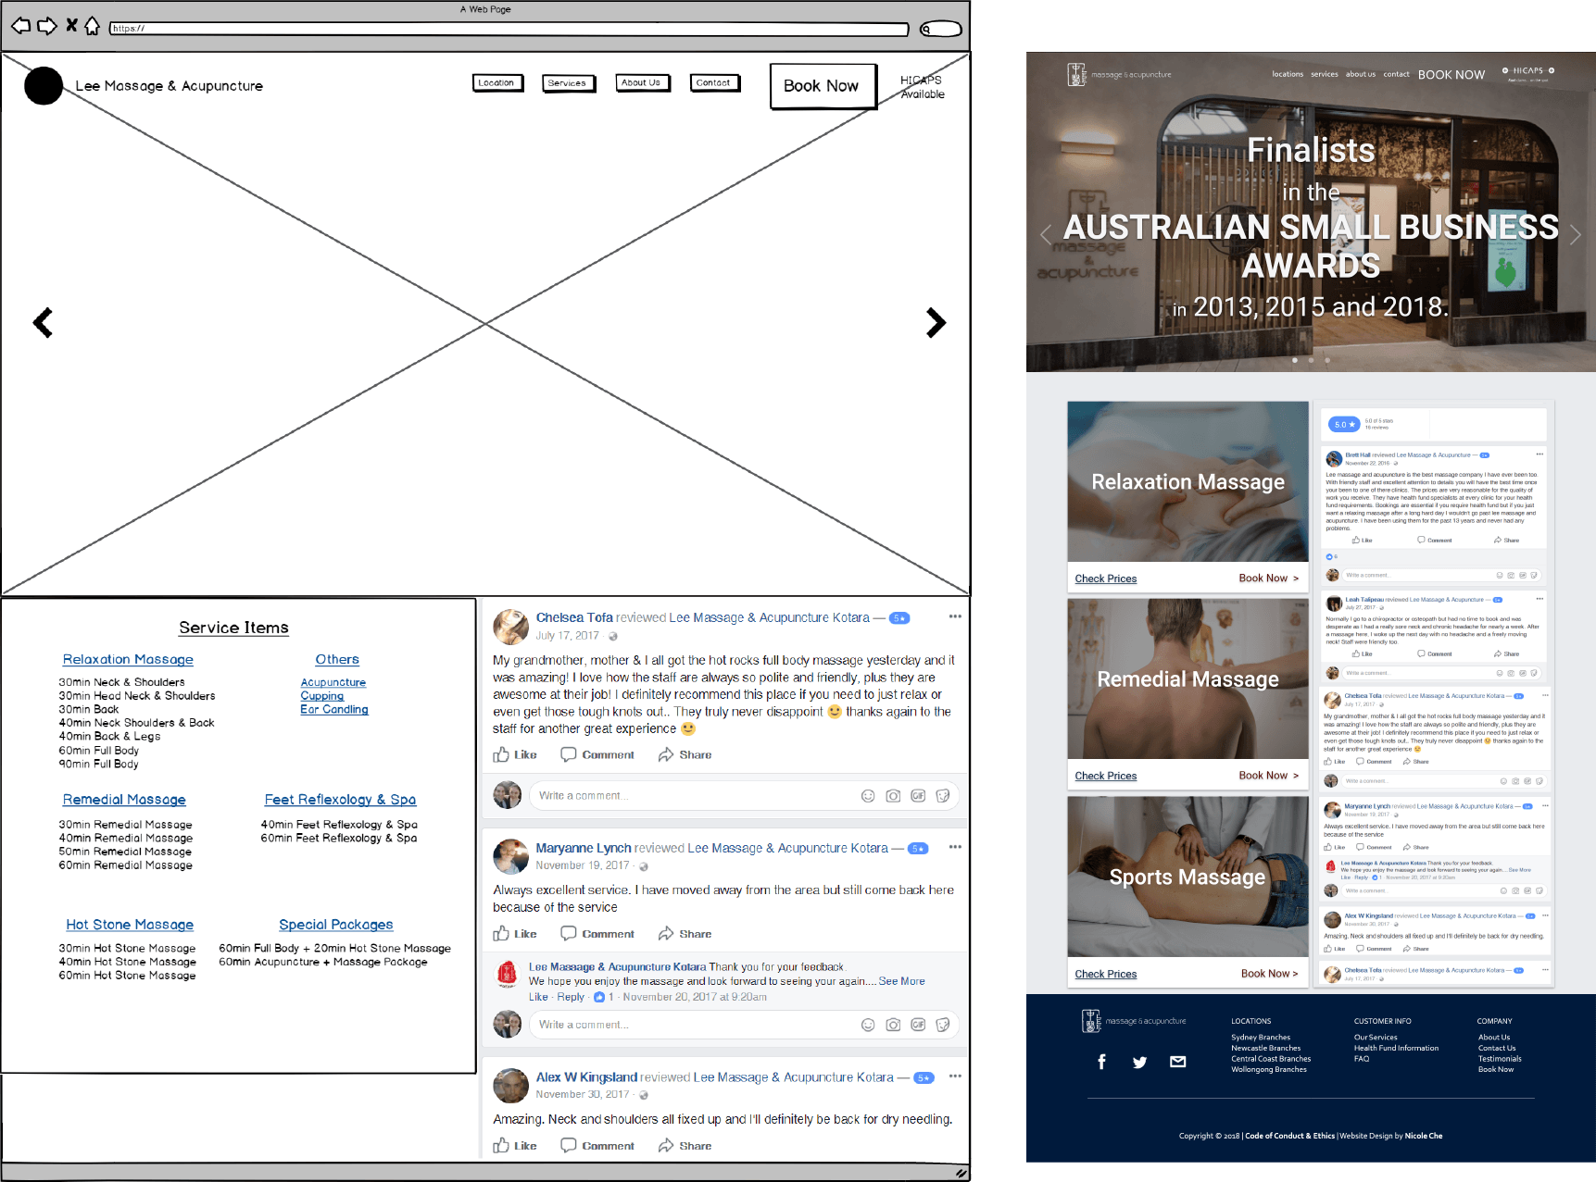Click the Relaxation Massage card image
Screen dimensions: 1596x1182
pyautogui.click(x=1188, y=481)
